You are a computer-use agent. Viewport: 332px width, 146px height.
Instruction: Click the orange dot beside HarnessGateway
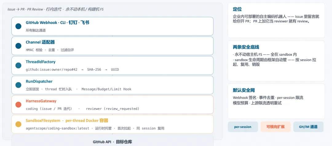(x=18, y=105)
